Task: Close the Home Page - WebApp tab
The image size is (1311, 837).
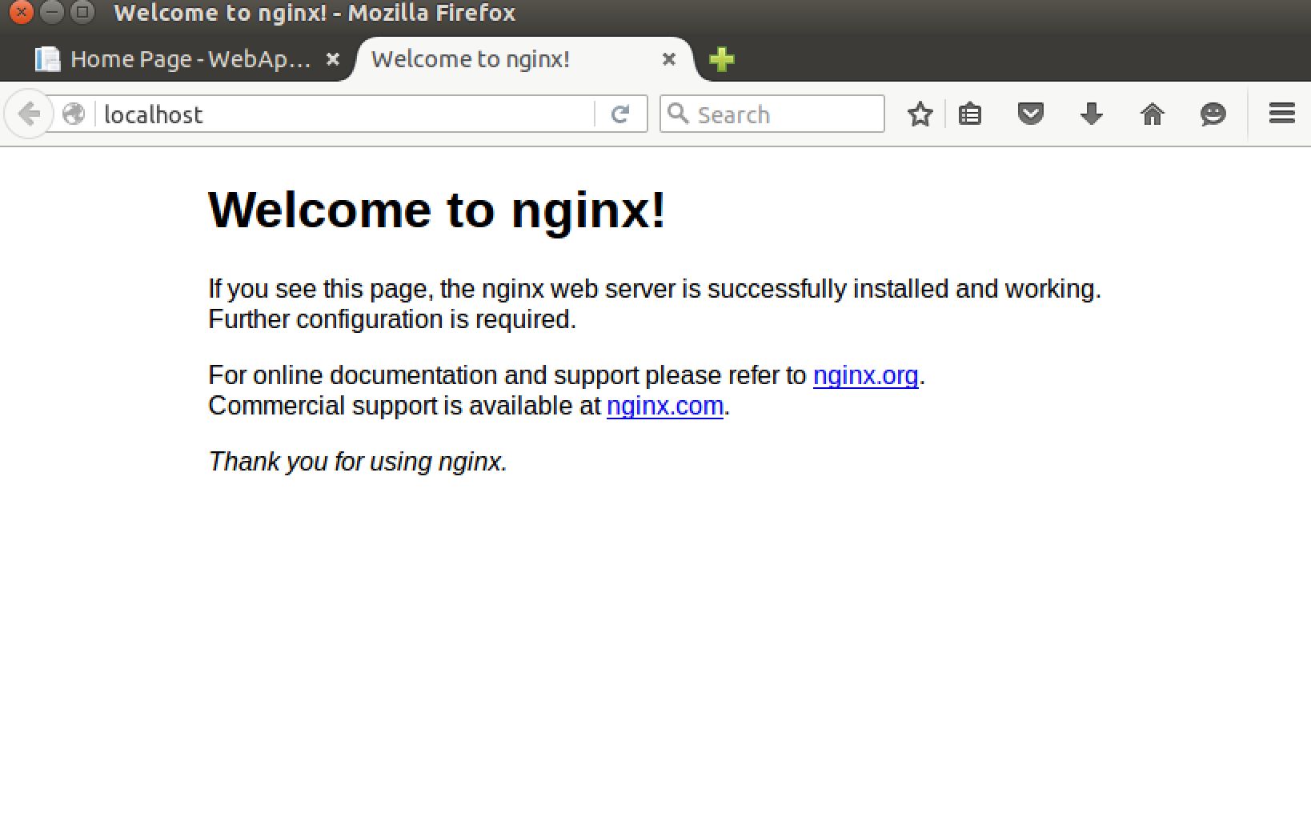Action: coord(333,59)
